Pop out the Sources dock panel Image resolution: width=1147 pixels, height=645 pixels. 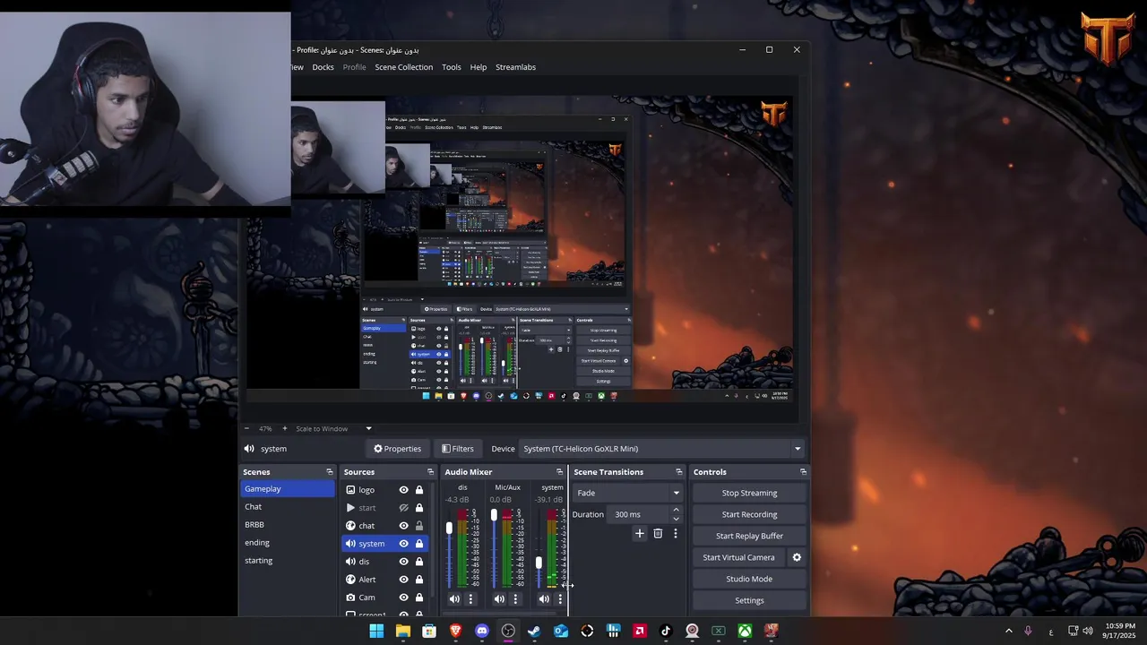[x=430, y=472]
